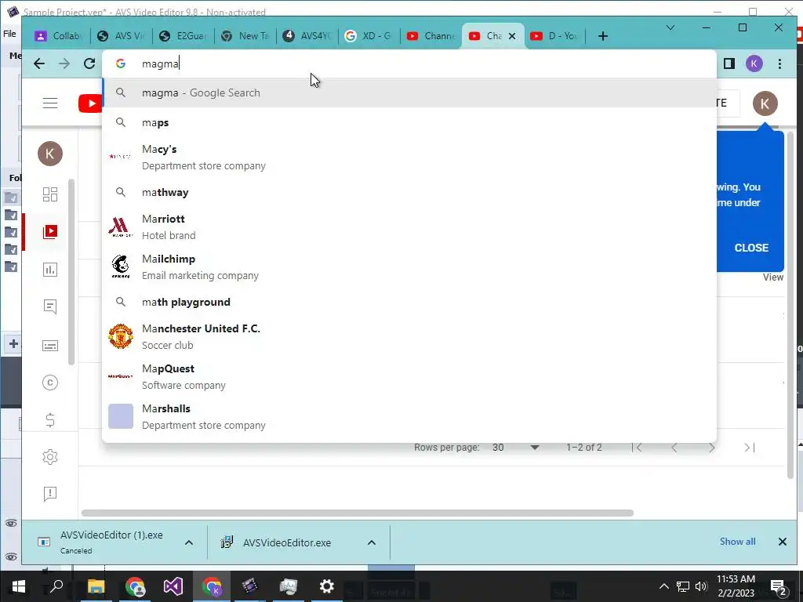Open Settings gear in Studio sidebar
This screenshot has width=803, height=602.
tap(50, 457)
